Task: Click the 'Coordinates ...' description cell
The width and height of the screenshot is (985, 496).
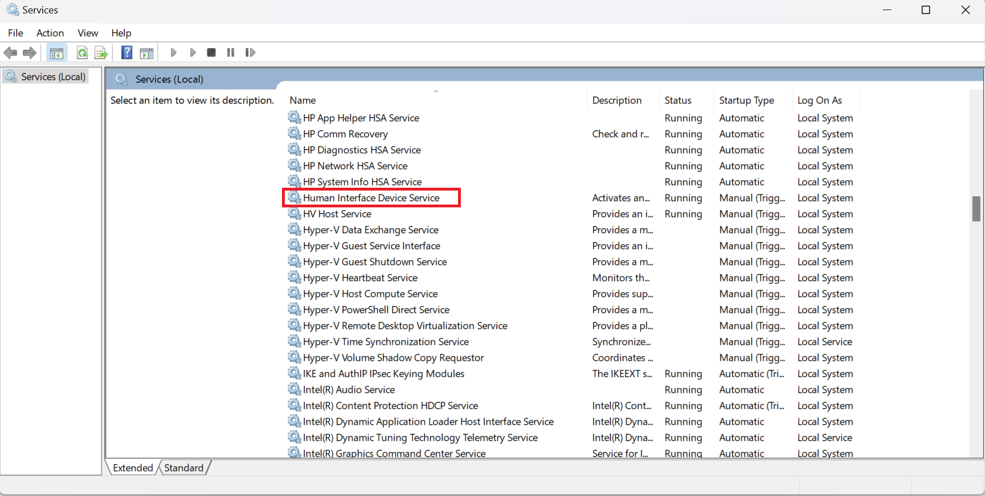Action: click(623, 358)
